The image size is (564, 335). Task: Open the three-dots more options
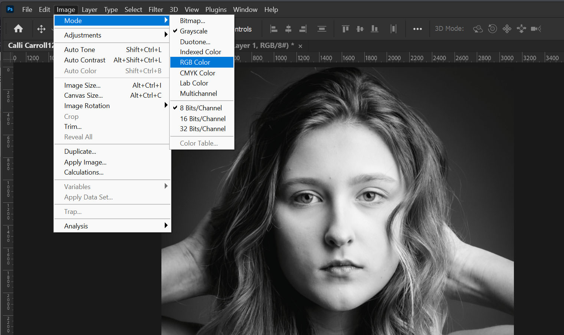coord(417,29)
